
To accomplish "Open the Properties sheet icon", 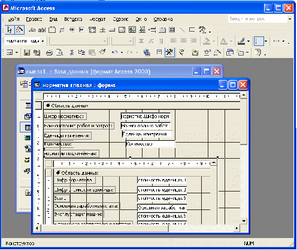I will (207, 53).
